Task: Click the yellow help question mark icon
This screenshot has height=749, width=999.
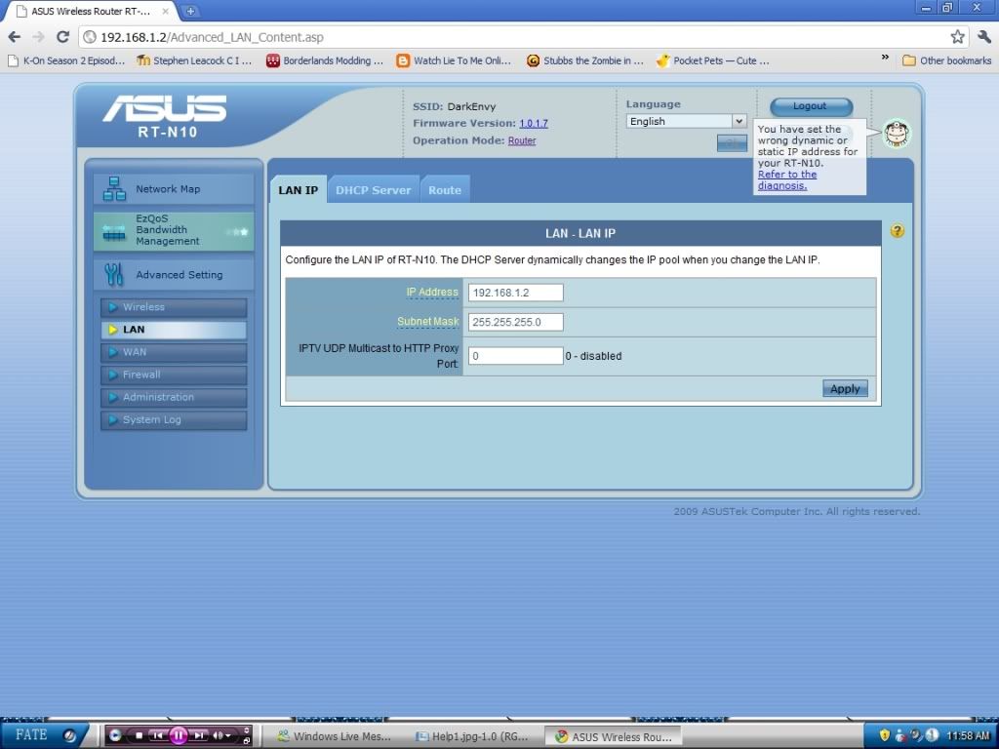Action: 898,231
